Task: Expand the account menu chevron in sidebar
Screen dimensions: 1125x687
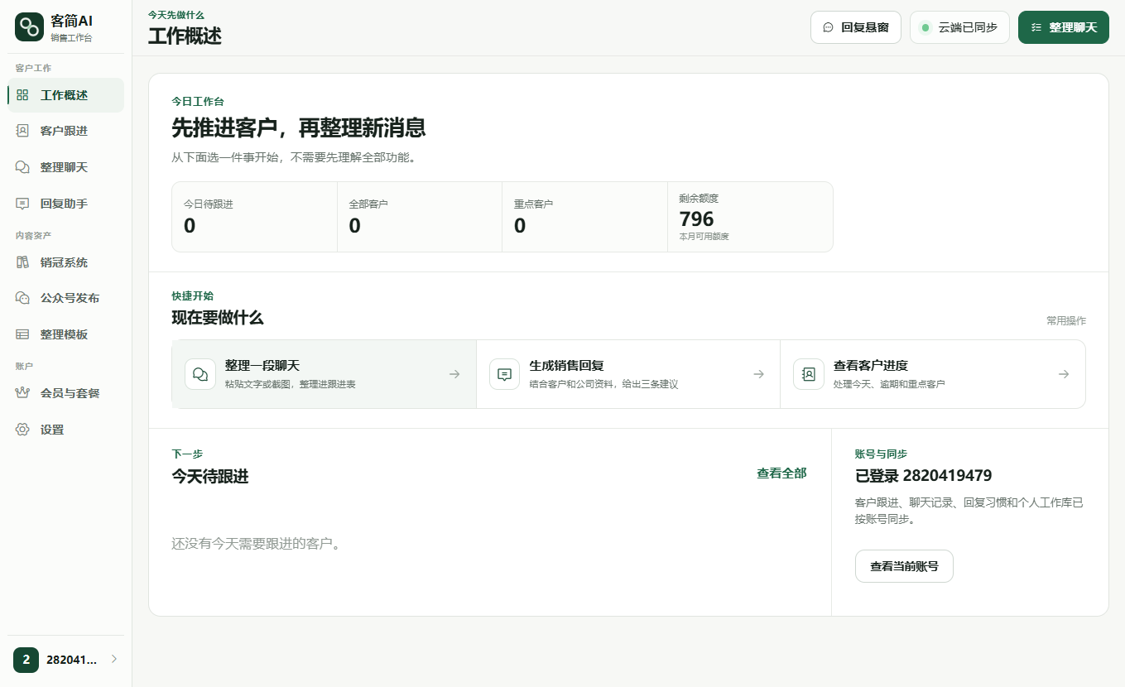Action: (113, 660)
